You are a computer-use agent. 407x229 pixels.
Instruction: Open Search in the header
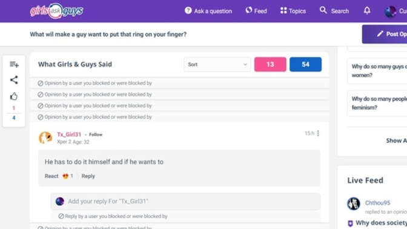334,11
